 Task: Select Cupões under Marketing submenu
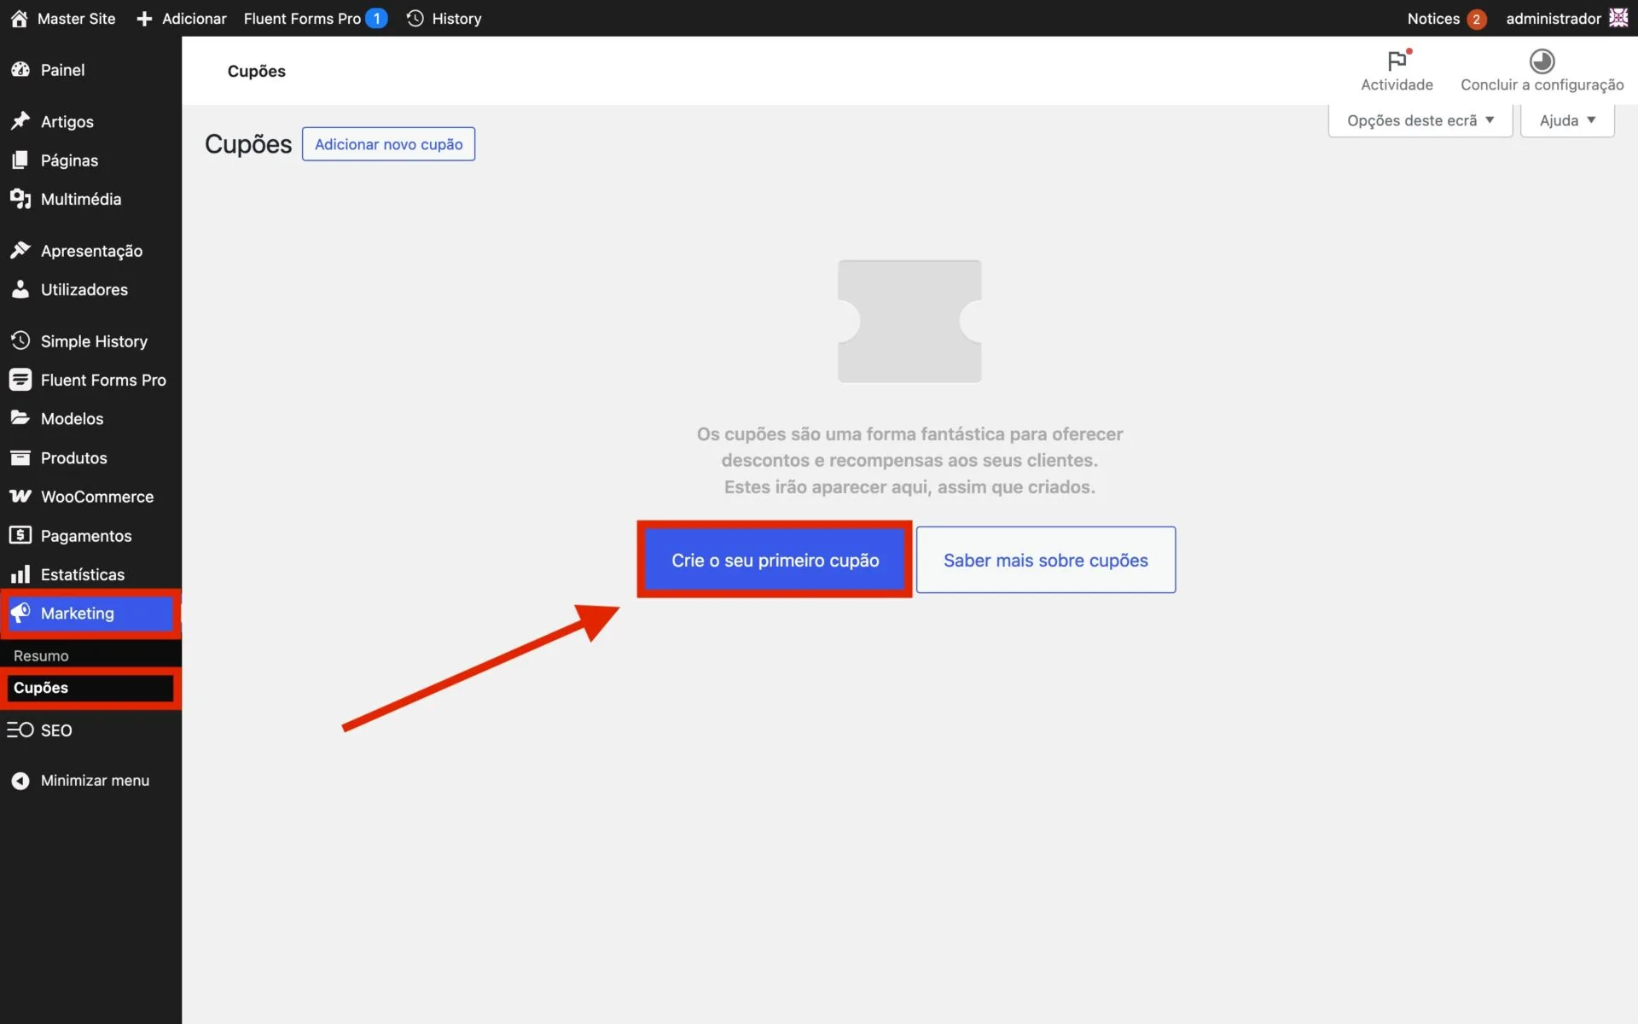pos(40,688)
